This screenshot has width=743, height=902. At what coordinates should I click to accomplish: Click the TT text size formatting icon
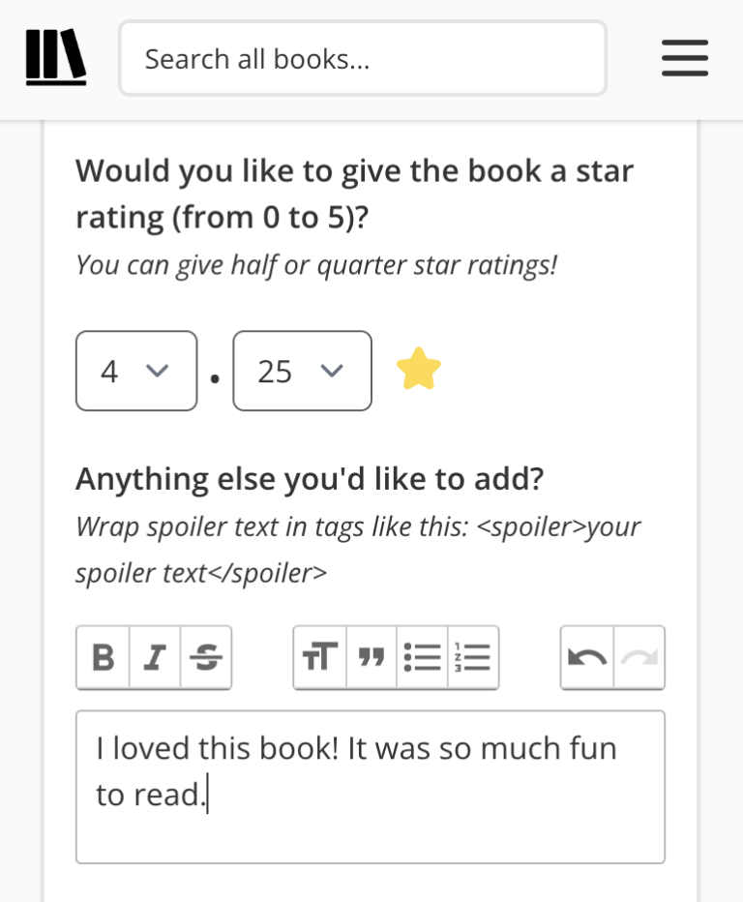(x=320, y=657)
